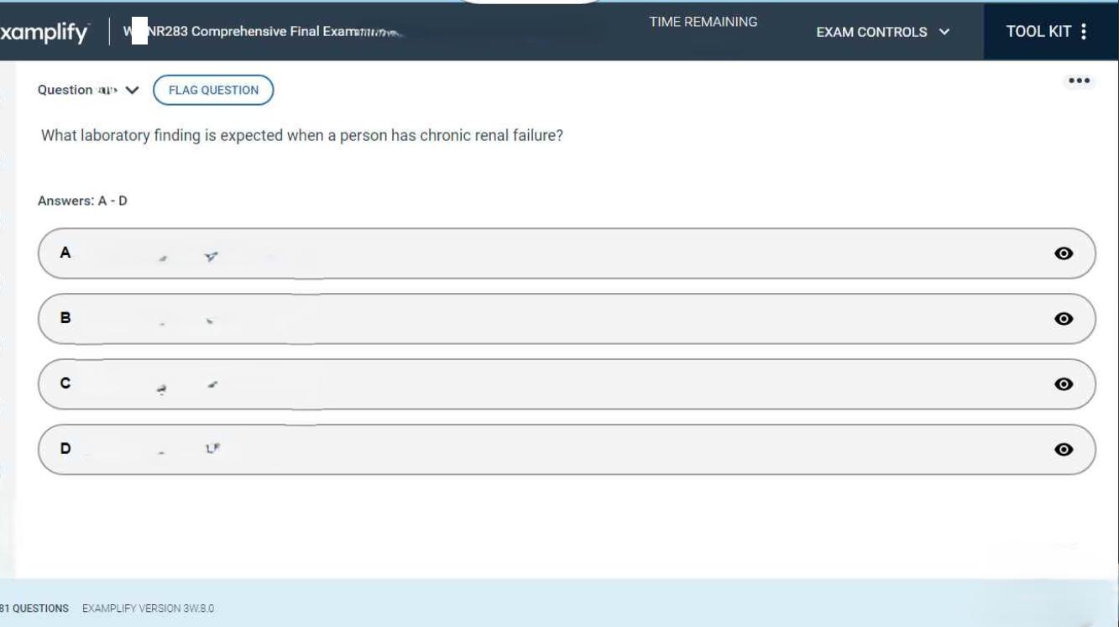The image size is (1119, 627).
Task: Click the Examplify logo
Action: tap(44, 33)
